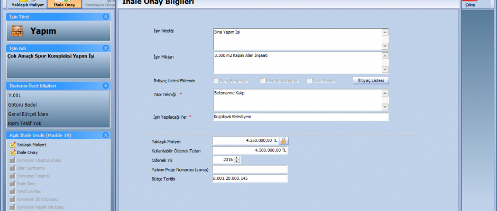The width and height of the screenshot is (497, 211).
Task: Collapse the İhalenin Özet Bilgileri panel
Action: pos(106,85)
